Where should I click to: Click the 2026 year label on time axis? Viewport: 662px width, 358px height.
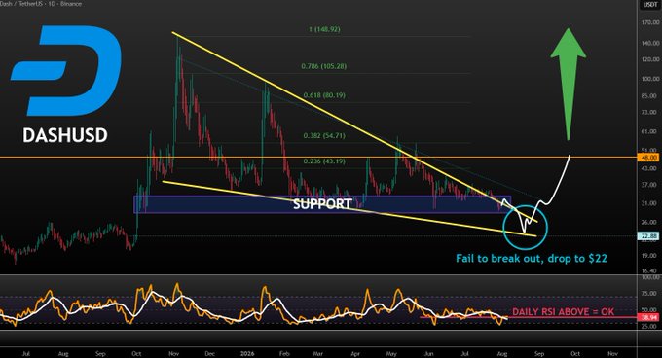pyautogui.click(x=247, y=354)
